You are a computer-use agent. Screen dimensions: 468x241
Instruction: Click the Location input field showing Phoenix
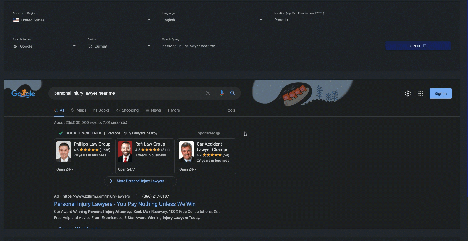tap(362, 20)
